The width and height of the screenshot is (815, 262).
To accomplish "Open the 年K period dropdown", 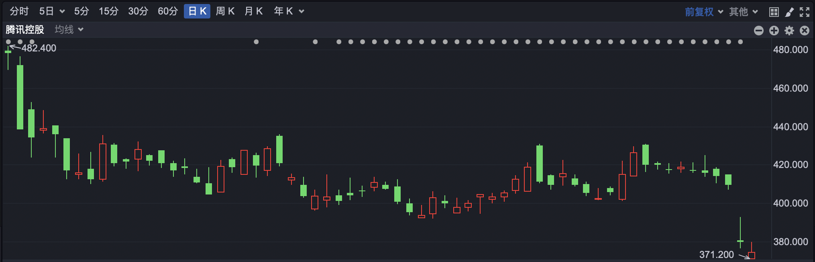I will (289, 11).
